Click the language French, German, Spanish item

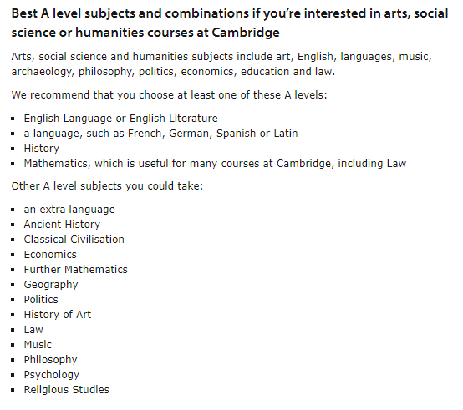pos(160,134)
